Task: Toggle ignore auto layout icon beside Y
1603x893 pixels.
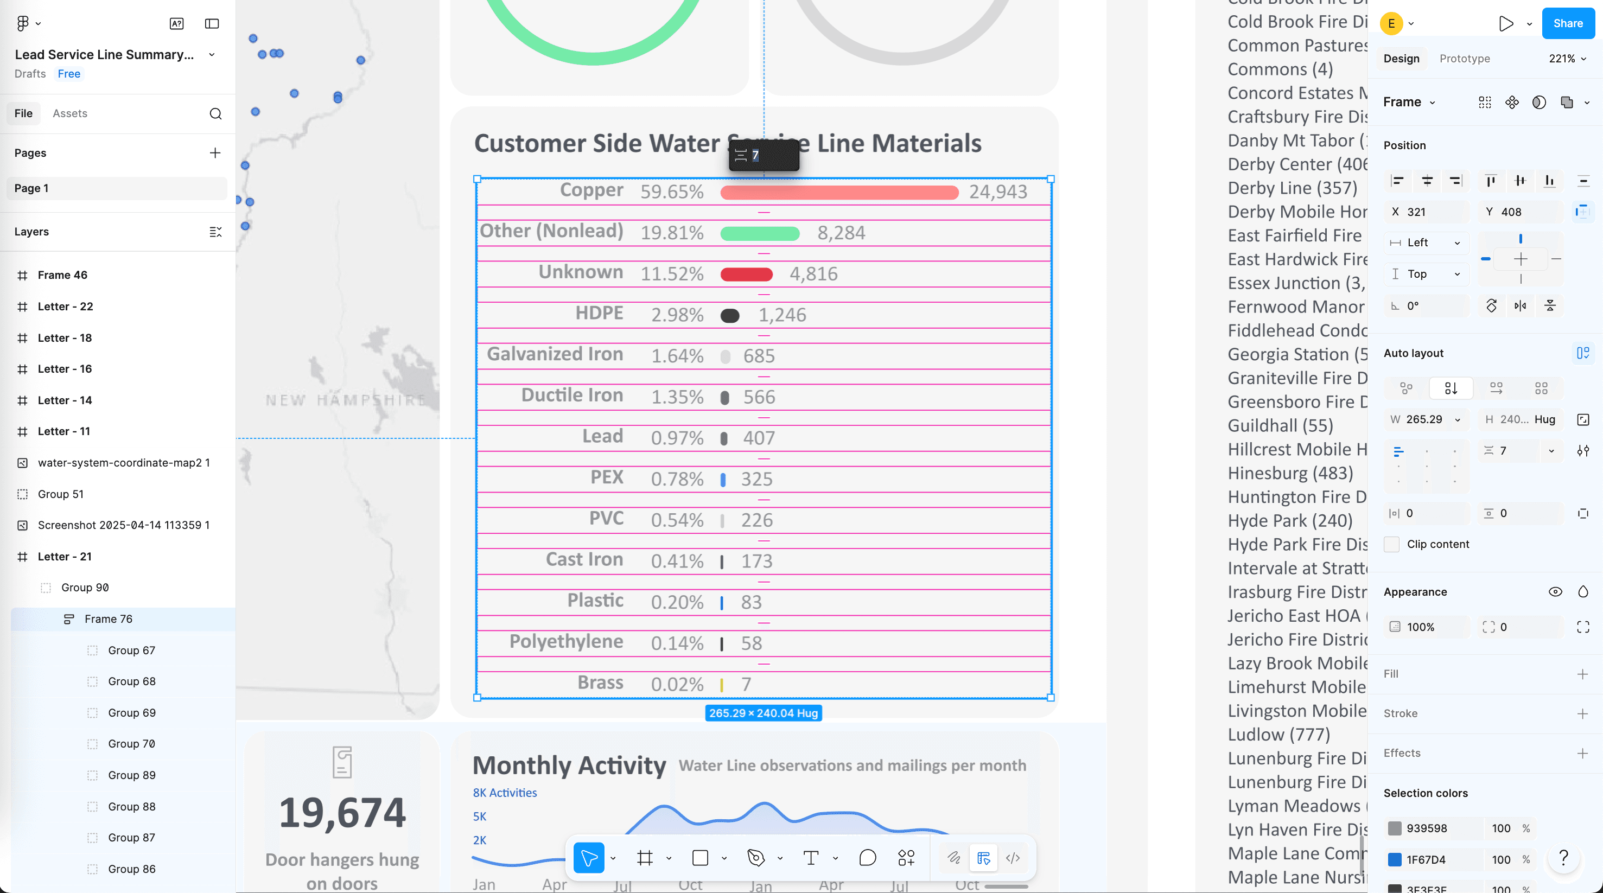Action: click(1582, 212)
